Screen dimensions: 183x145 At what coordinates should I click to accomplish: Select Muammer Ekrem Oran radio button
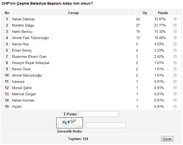tap(175, 57)
